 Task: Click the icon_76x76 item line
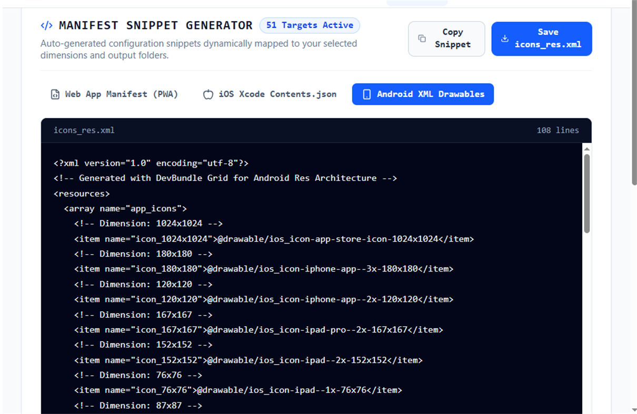click(238, 390)
